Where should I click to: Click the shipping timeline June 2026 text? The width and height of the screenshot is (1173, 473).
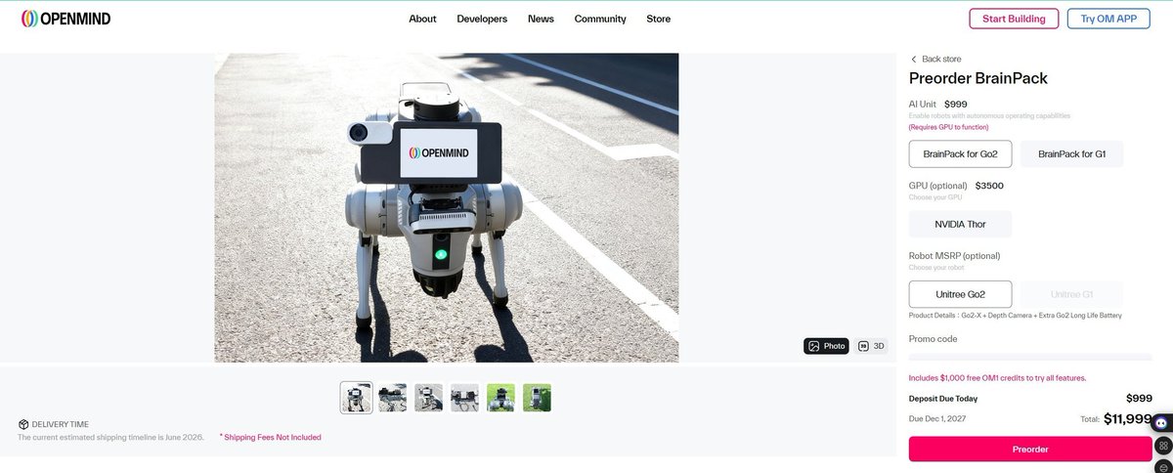pos(111,437)
